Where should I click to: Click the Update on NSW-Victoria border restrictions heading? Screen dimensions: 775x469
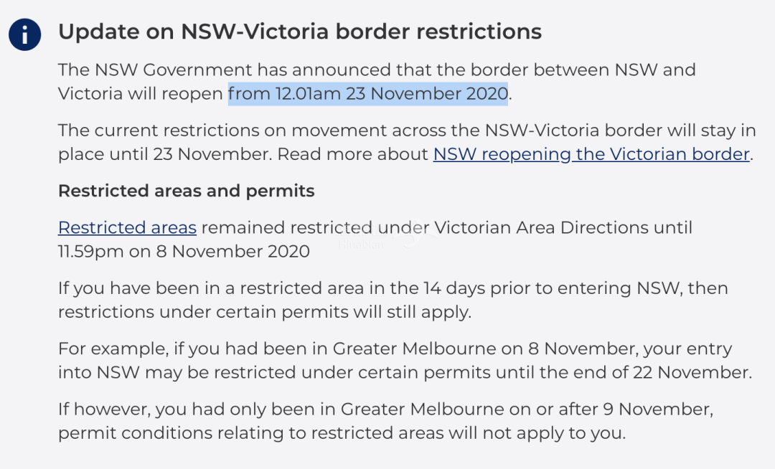pyautogui.click(x=300, y=32)
